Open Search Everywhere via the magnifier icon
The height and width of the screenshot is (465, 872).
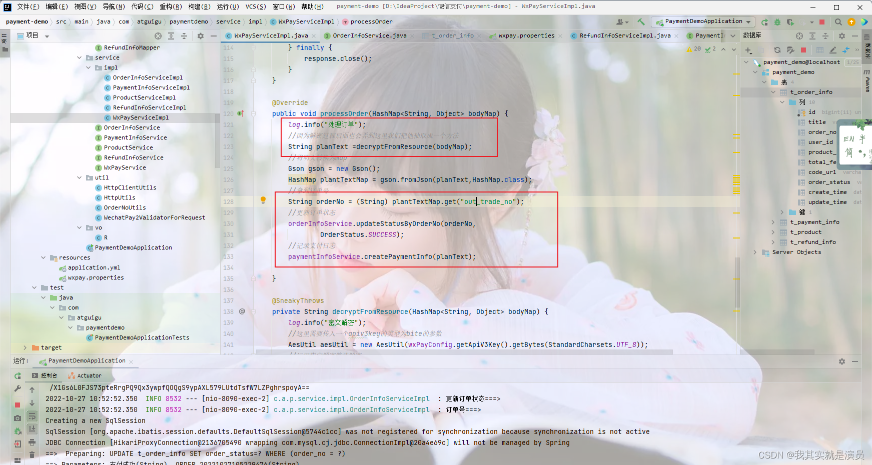click(x=838, y=22)
